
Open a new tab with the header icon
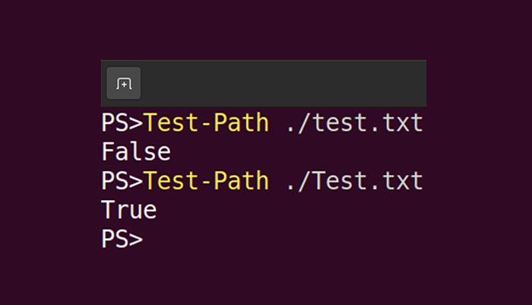(124, 84)
